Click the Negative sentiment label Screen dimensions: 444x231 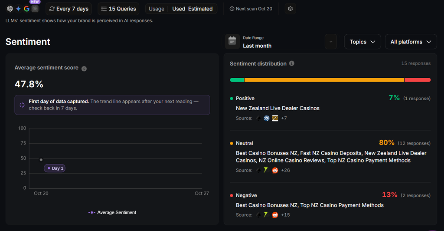[x=246, y=195]
